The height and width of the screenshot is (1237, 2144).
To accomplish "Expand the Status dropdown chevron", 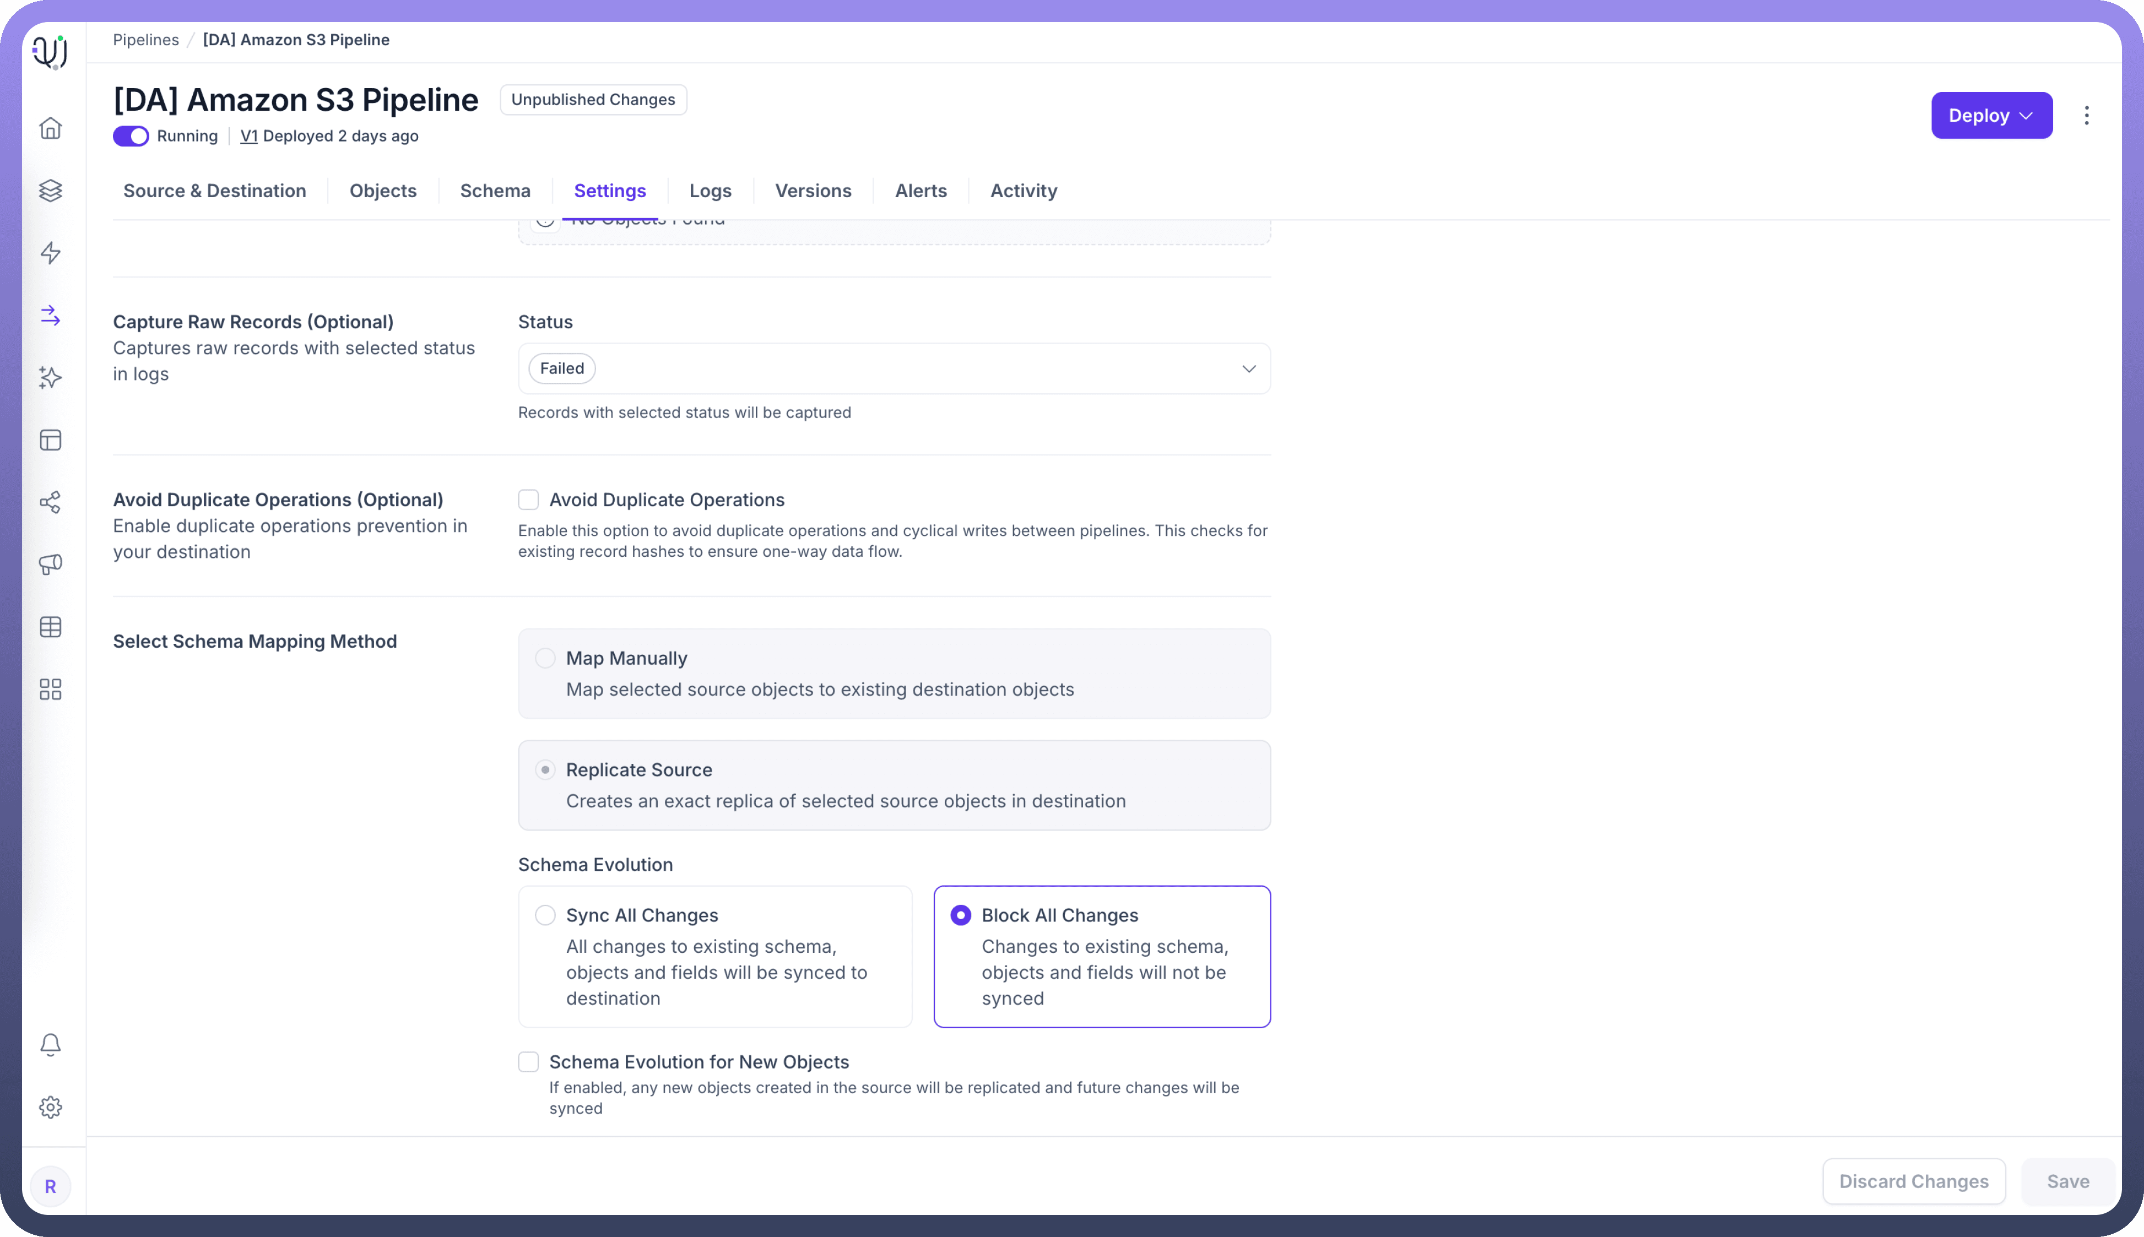I will (1248, 368).
